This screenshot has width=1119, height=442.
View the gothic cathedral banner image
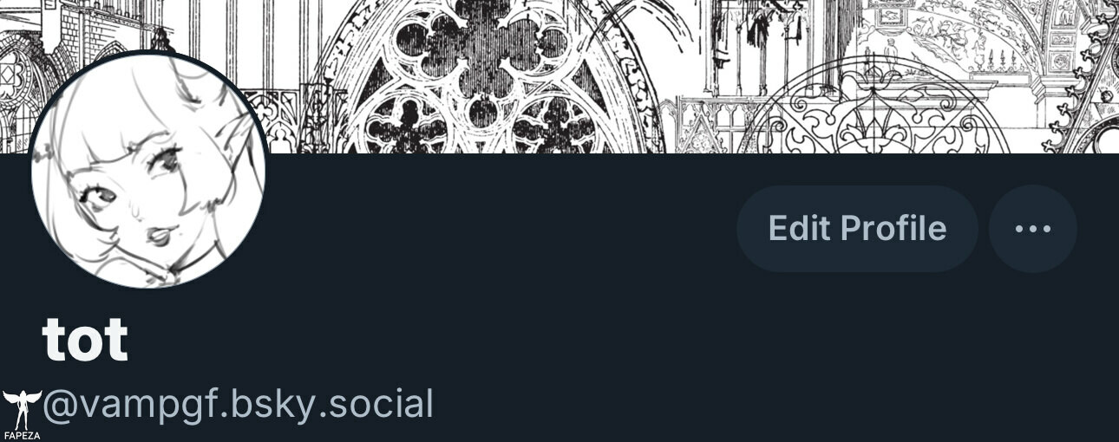559,76
